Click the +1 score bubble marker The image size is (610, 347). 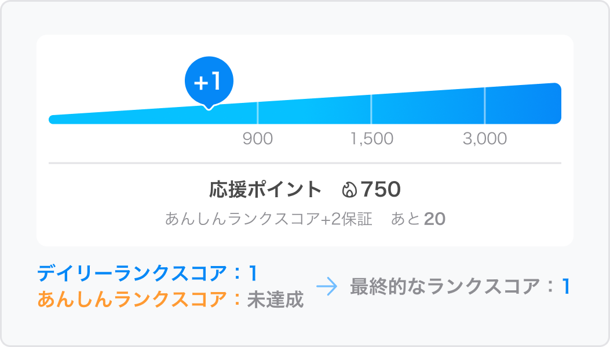click(209, 83)
